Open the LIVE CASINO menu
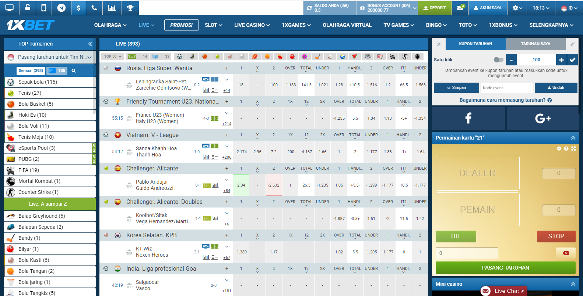The width and height of the screenshot is (583, 296). 252,25
